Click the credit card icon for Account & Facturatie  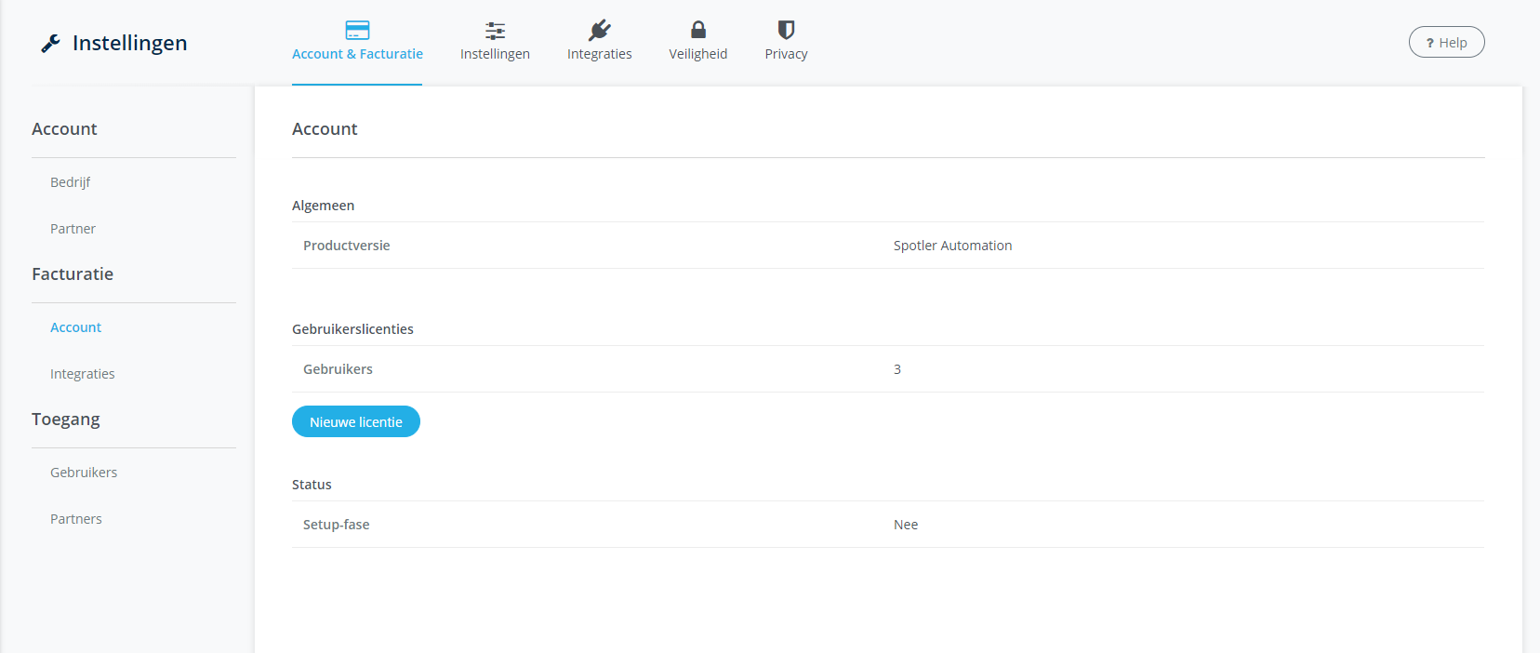click(x=357, y=31)
